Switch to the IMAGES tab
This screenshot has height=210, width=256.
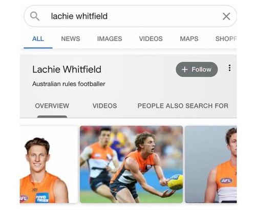tap(110, 39)
